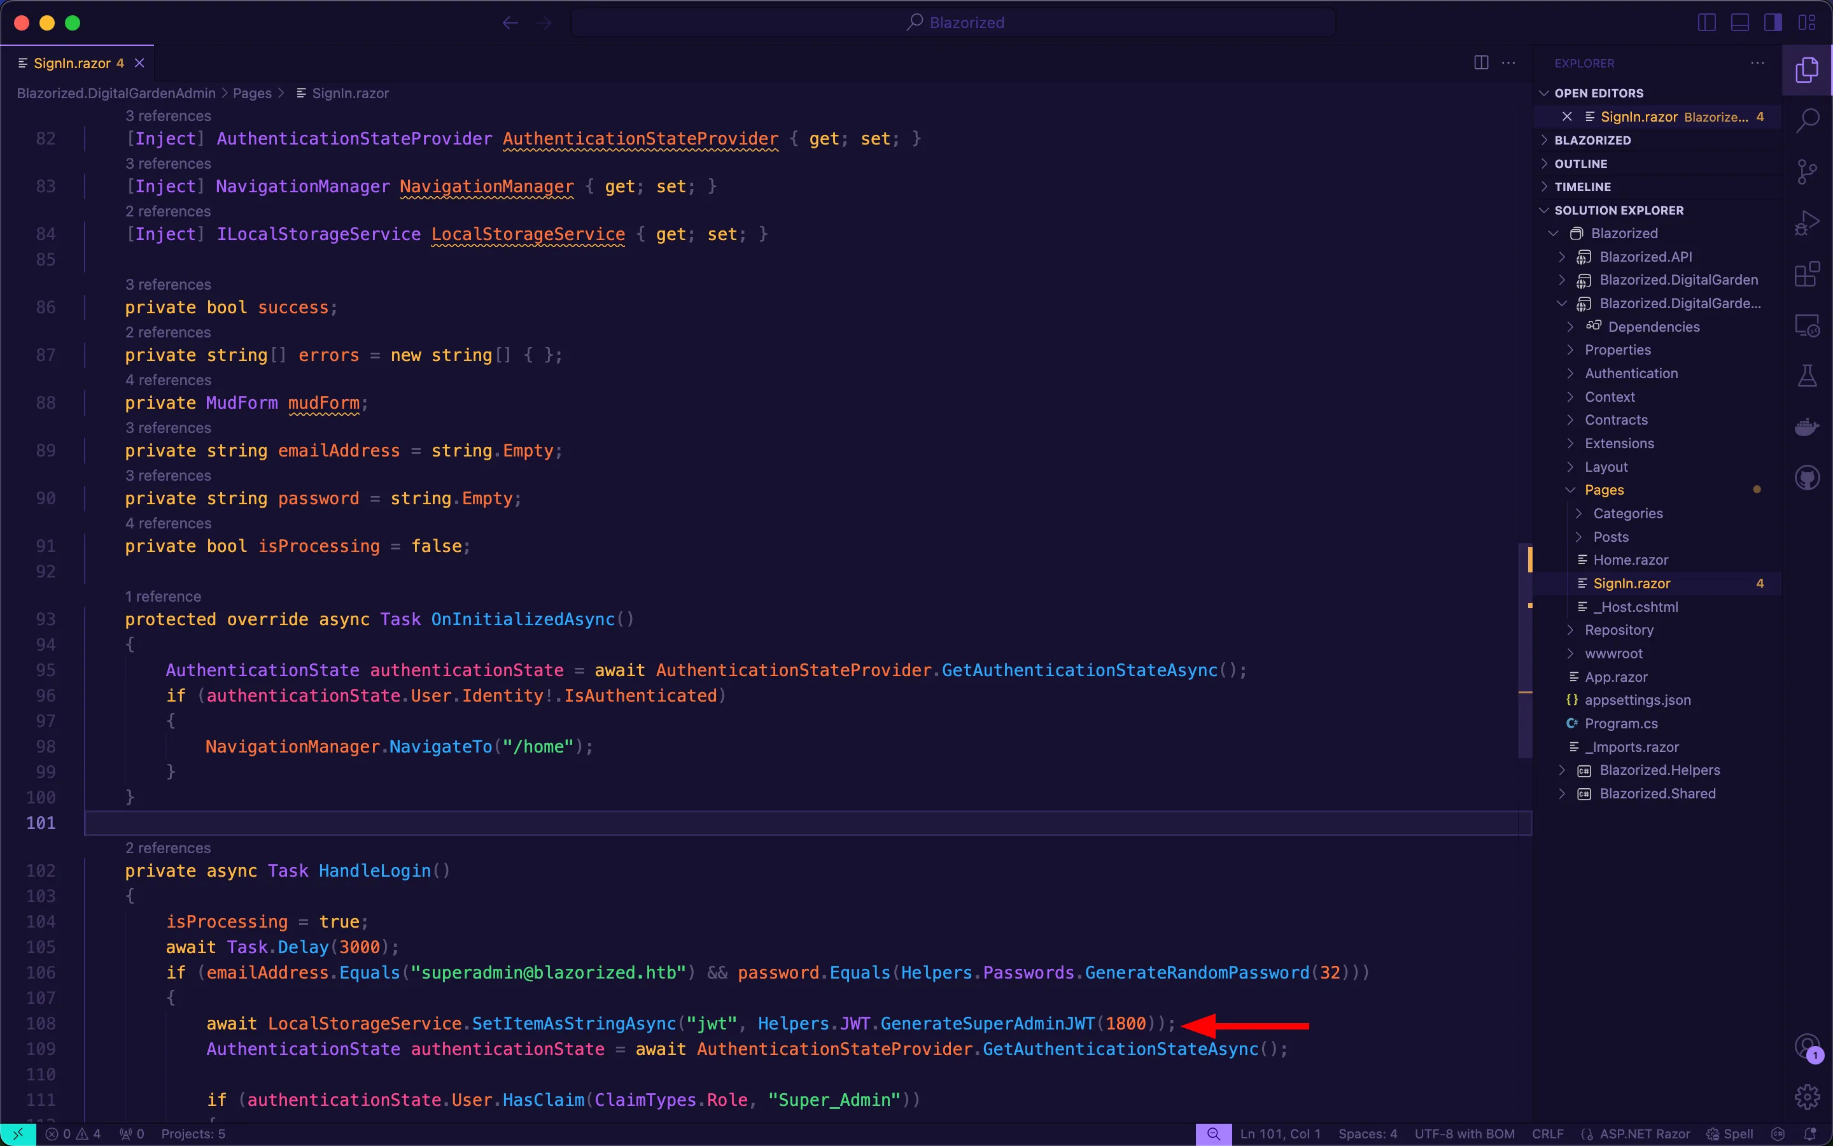Close SignIn.razor in Open Editors
Image resolution: width=1833 pixels, height=1146 pixels.
(x=1567, y=117)
